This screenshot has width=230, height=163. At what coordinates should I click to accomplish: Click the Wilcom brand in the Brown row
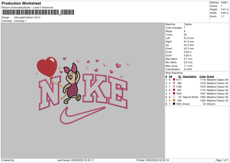(211, 104)
